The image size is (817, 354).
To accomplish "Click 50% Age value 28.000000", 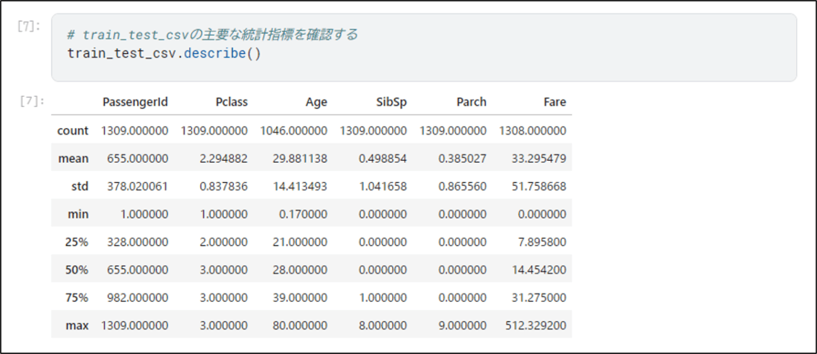I will pyautogui.click(x=300, y=270).
